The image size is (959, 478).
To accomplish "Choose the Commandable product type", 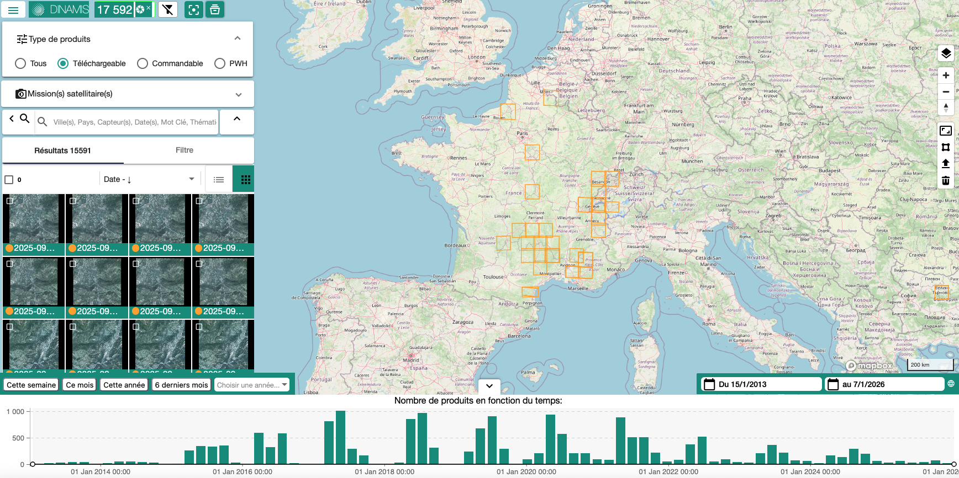I will point(143,63).
